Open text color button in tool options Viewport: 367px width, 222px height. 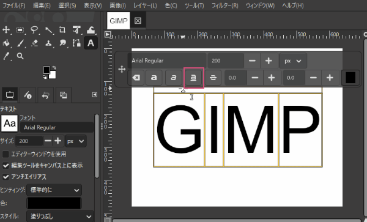tap(54, 203)
